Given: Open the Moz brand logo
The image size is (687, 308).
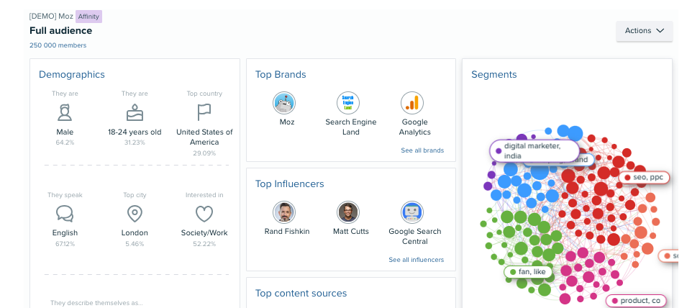Looking at the screenshot, I should [x=284, y=103].
